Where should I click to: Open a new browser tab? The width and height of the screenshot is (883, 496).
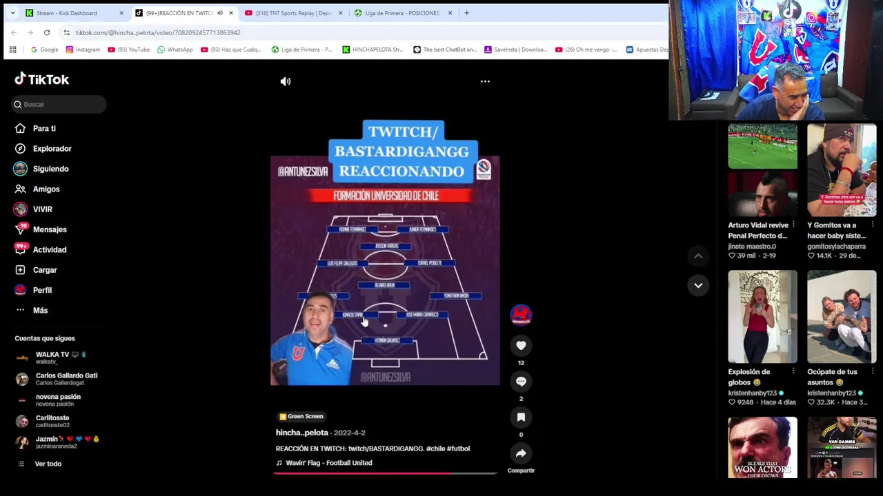[x=466, y=13]
